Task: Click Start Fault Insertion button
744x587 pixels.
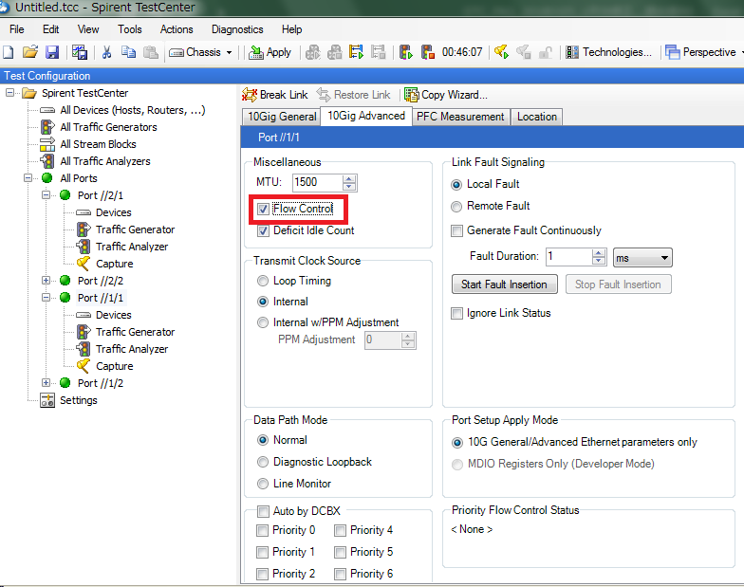Action: (x=505, y=284)
